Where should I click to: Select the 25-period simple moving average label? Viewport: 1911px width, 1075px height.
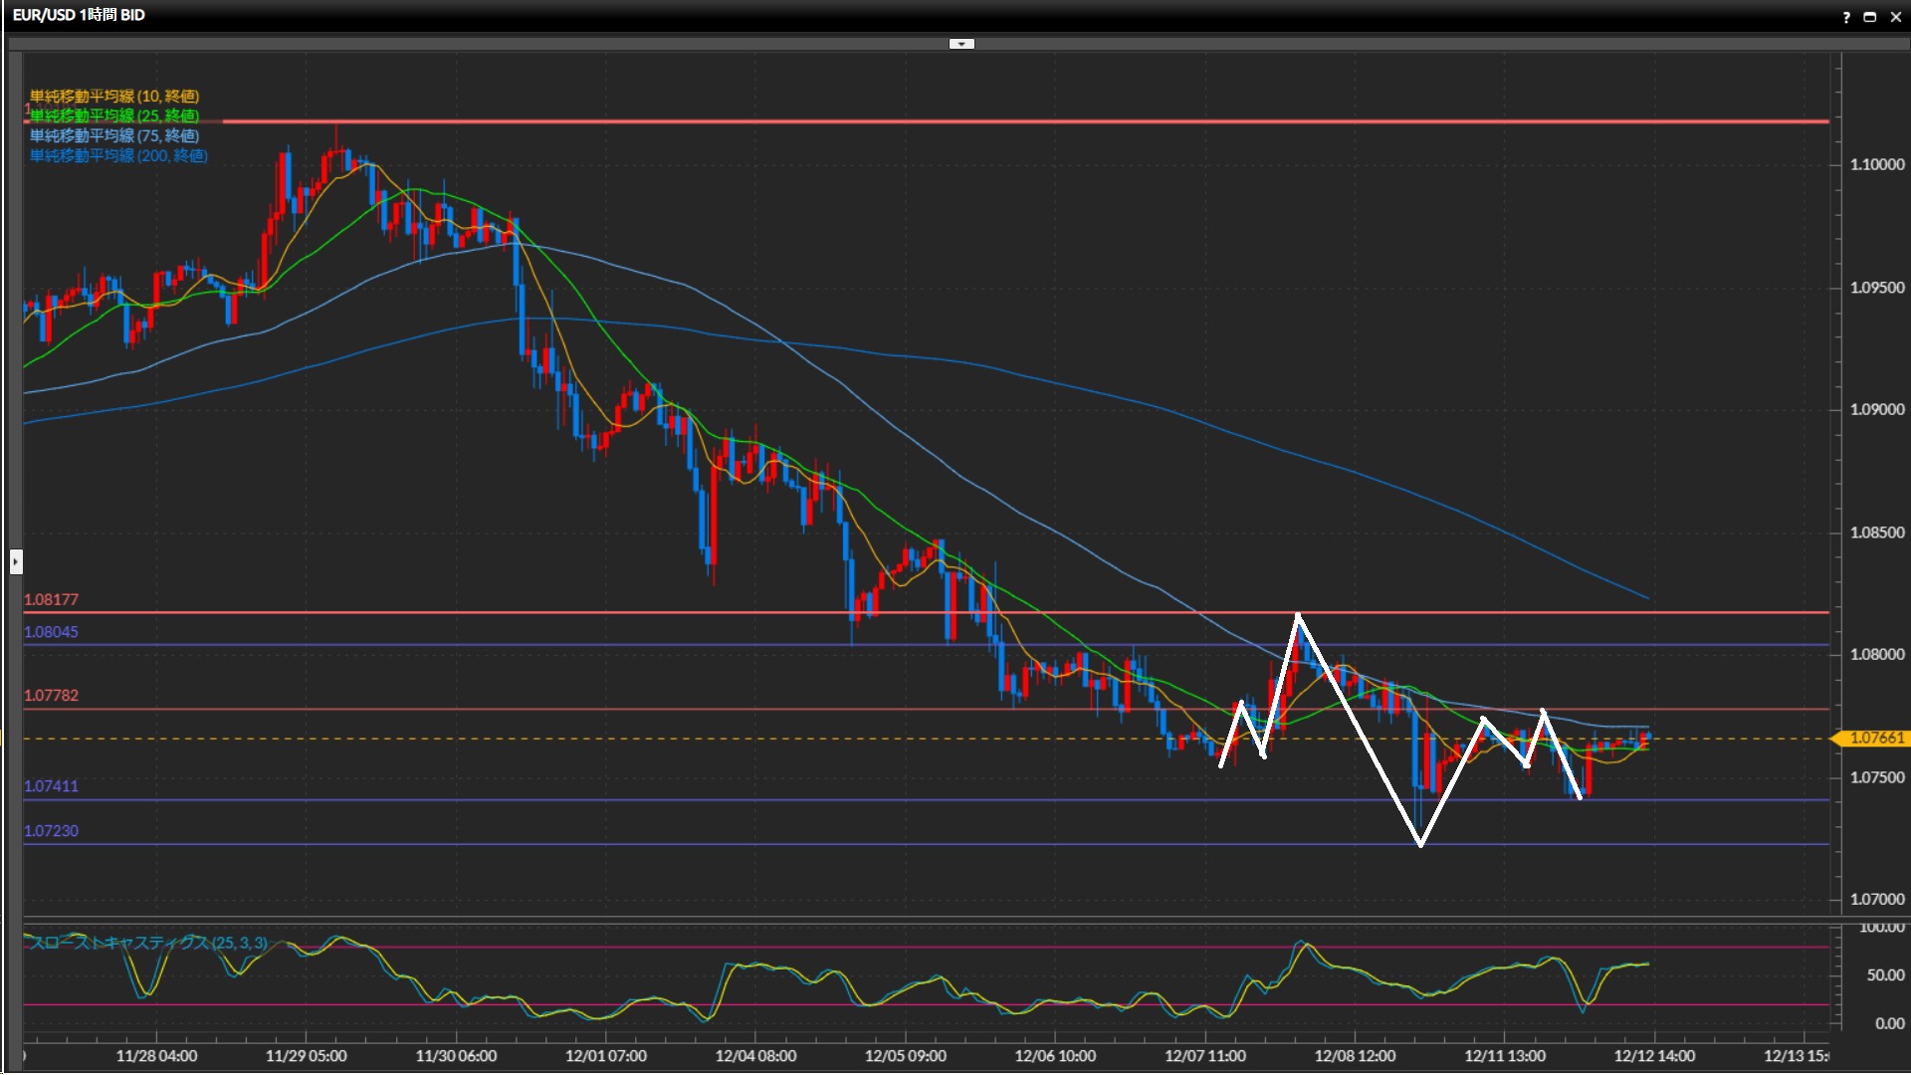pyautogui.click(x=113, y=115)
